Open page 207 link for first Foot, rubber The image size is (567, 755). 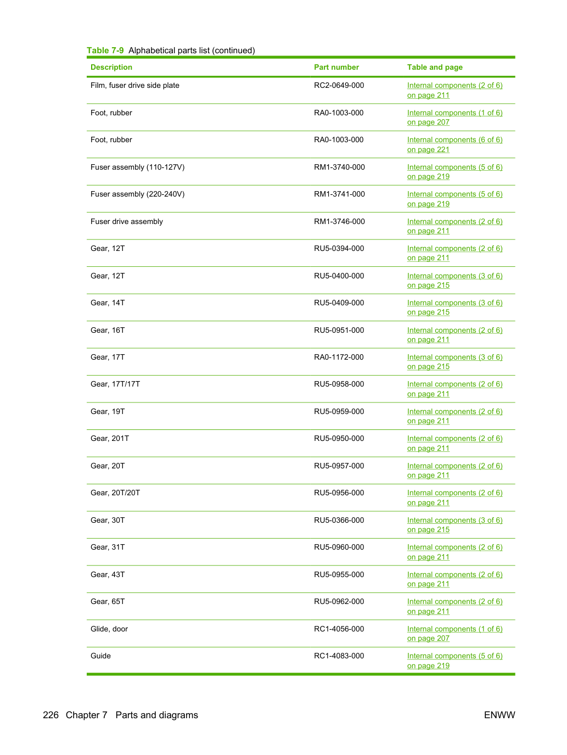(x=454, y=118)
